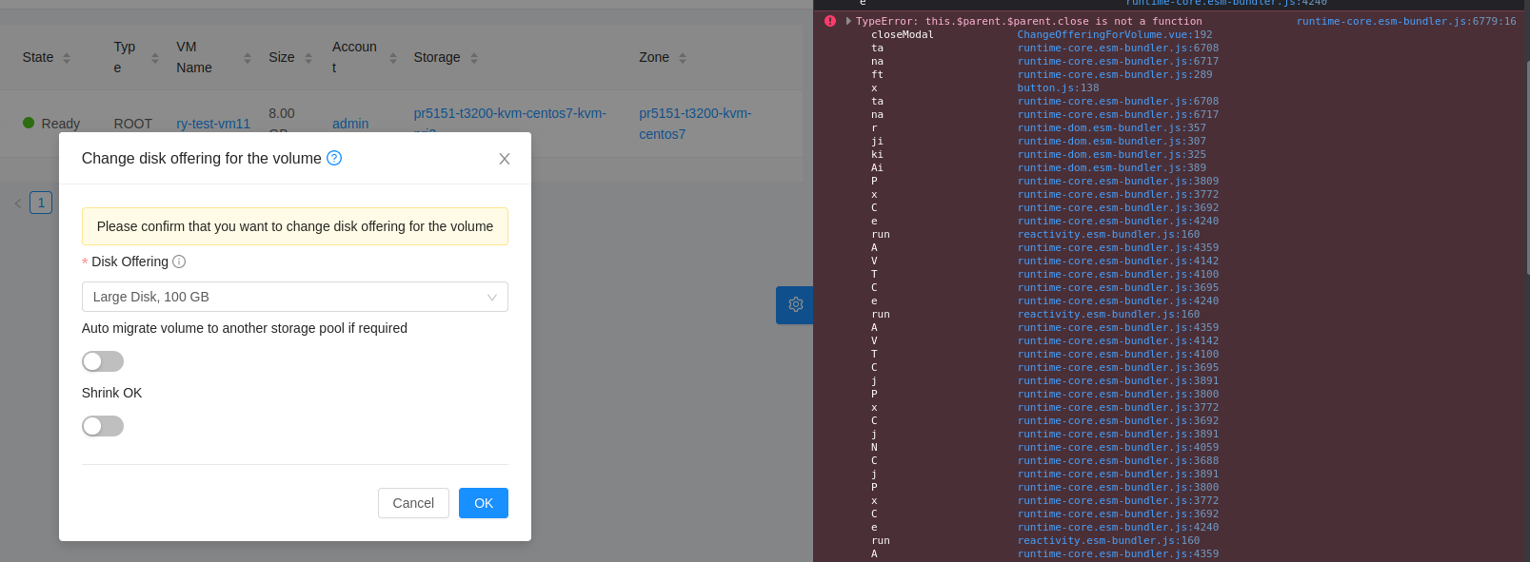Sort table by Account column
The width and height of the screenshot is (1530, 562).
[393, 58]
